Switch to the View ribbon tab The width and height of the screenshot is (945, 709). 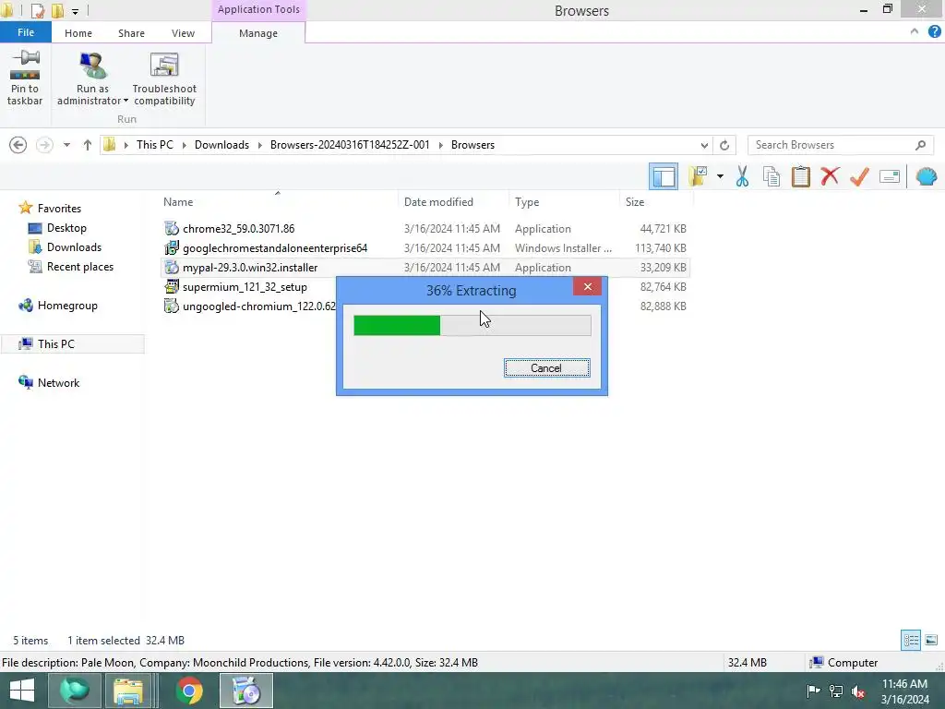pyautogui.click(x=183, y=33)
